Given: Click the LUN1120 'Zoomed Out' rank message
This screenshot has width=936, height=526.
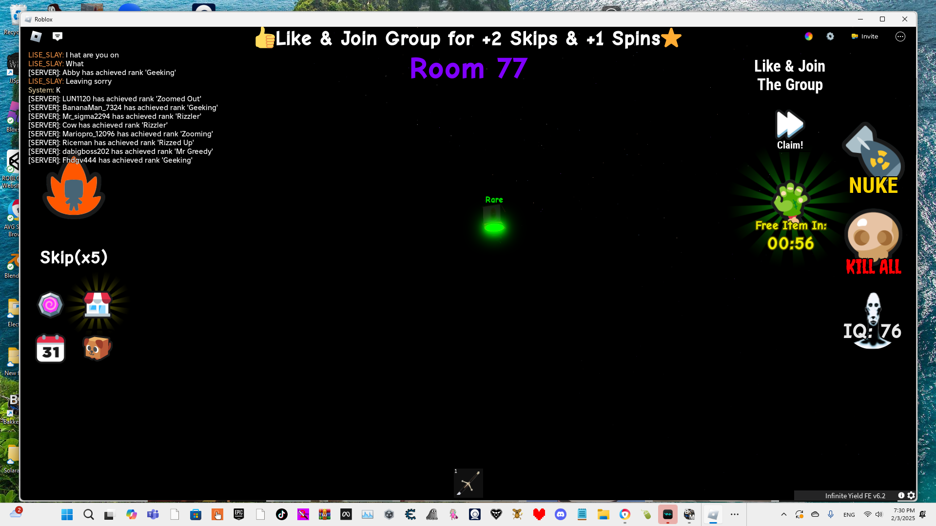Looking at the screenshot, I should tap(115, 99).
